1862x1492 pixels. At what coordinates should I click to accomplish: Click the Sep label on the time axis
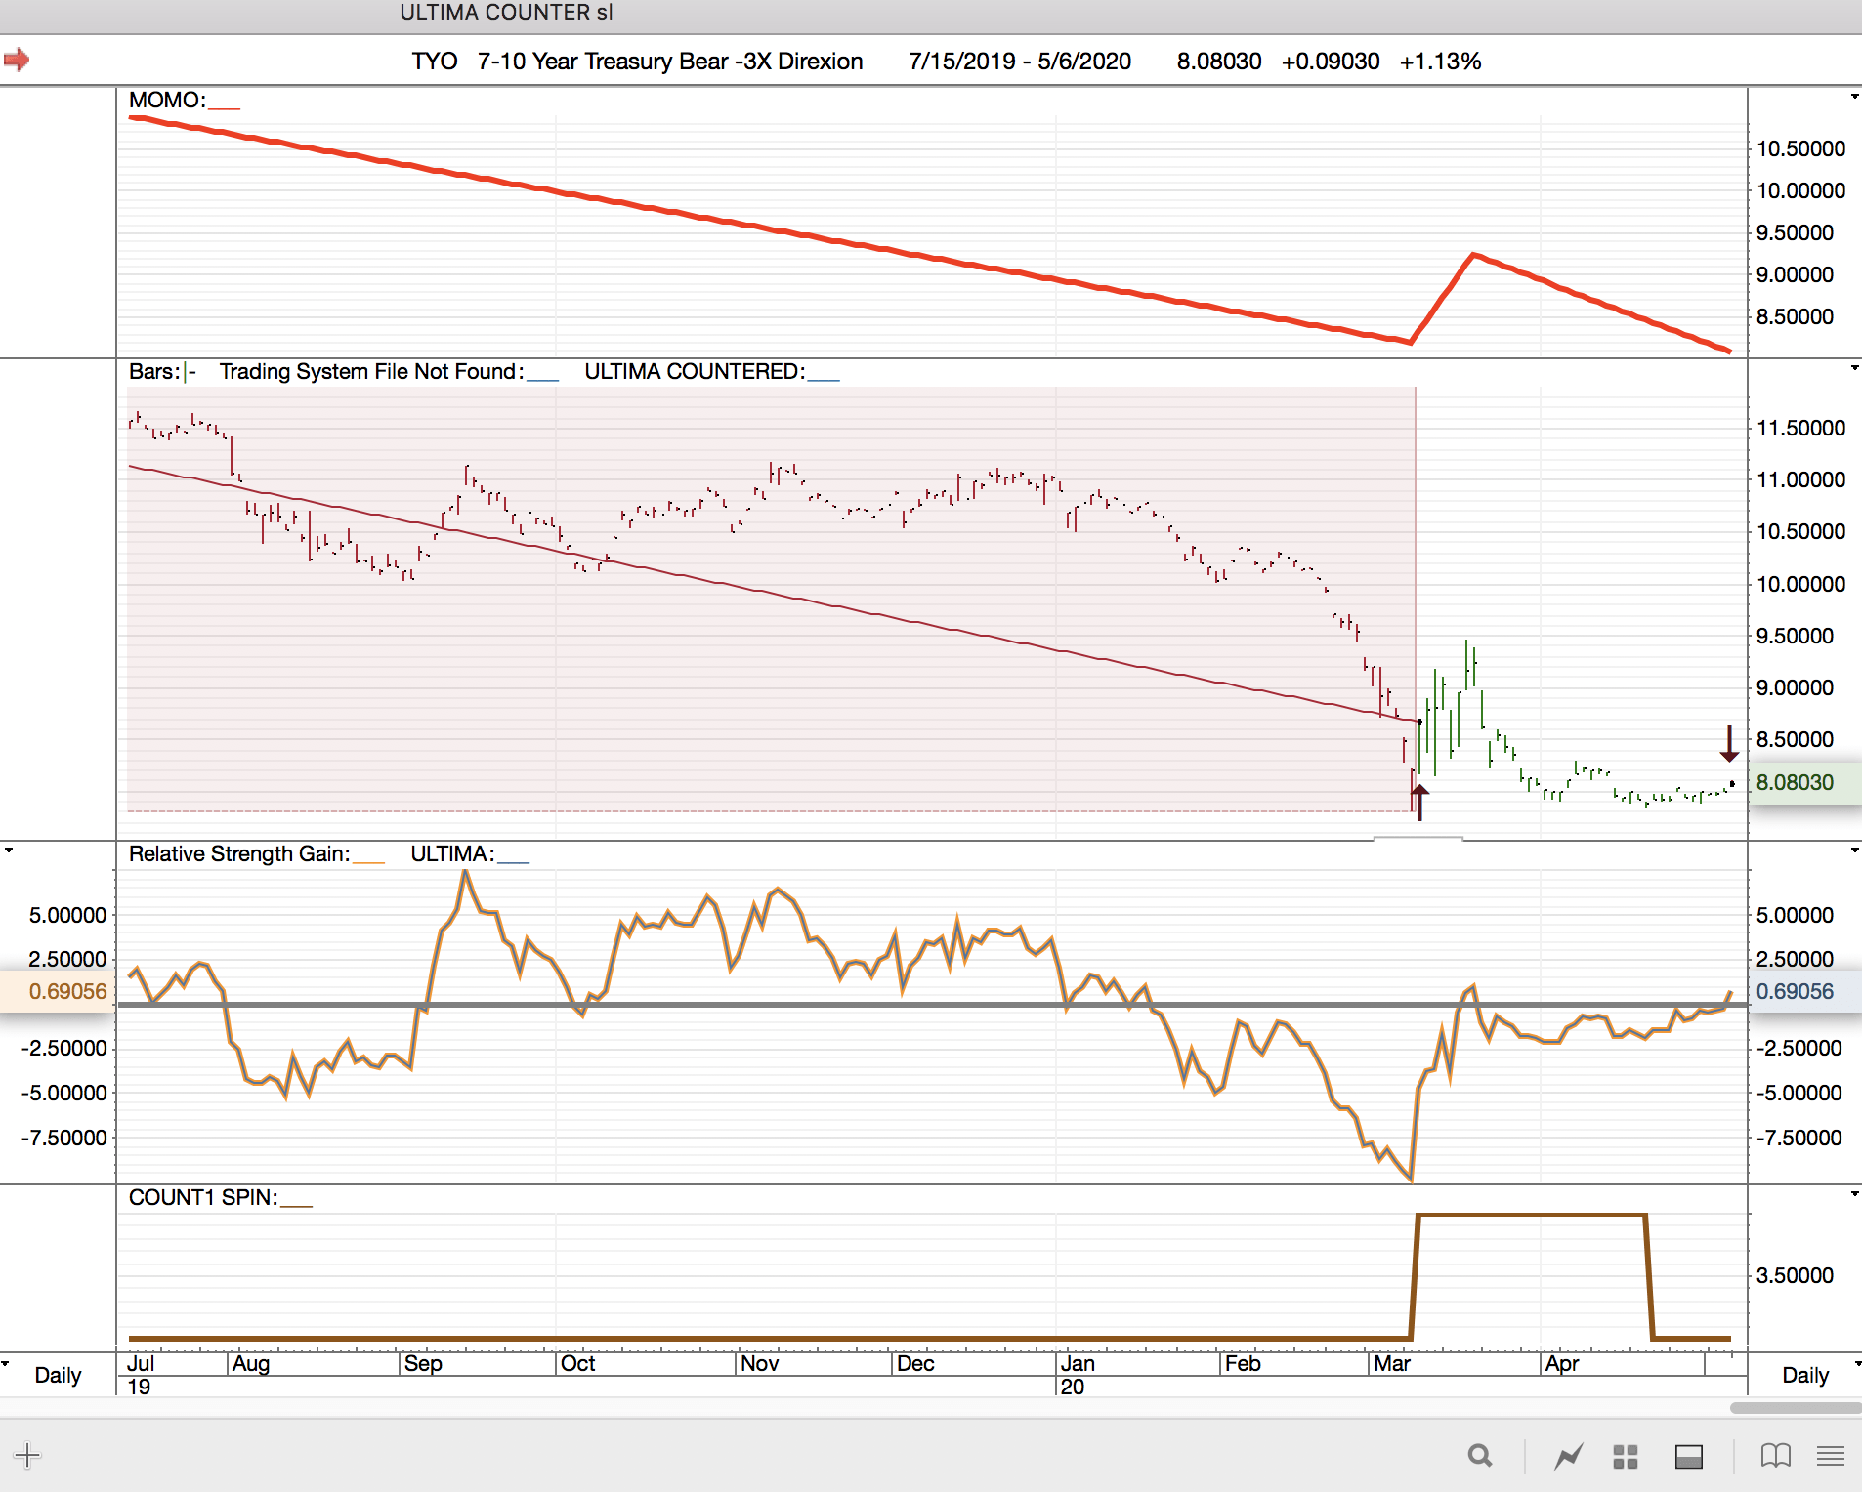click(x=423, y=1364)
